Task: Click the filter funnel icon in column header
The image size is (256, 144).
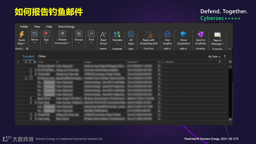Action: 220,62
